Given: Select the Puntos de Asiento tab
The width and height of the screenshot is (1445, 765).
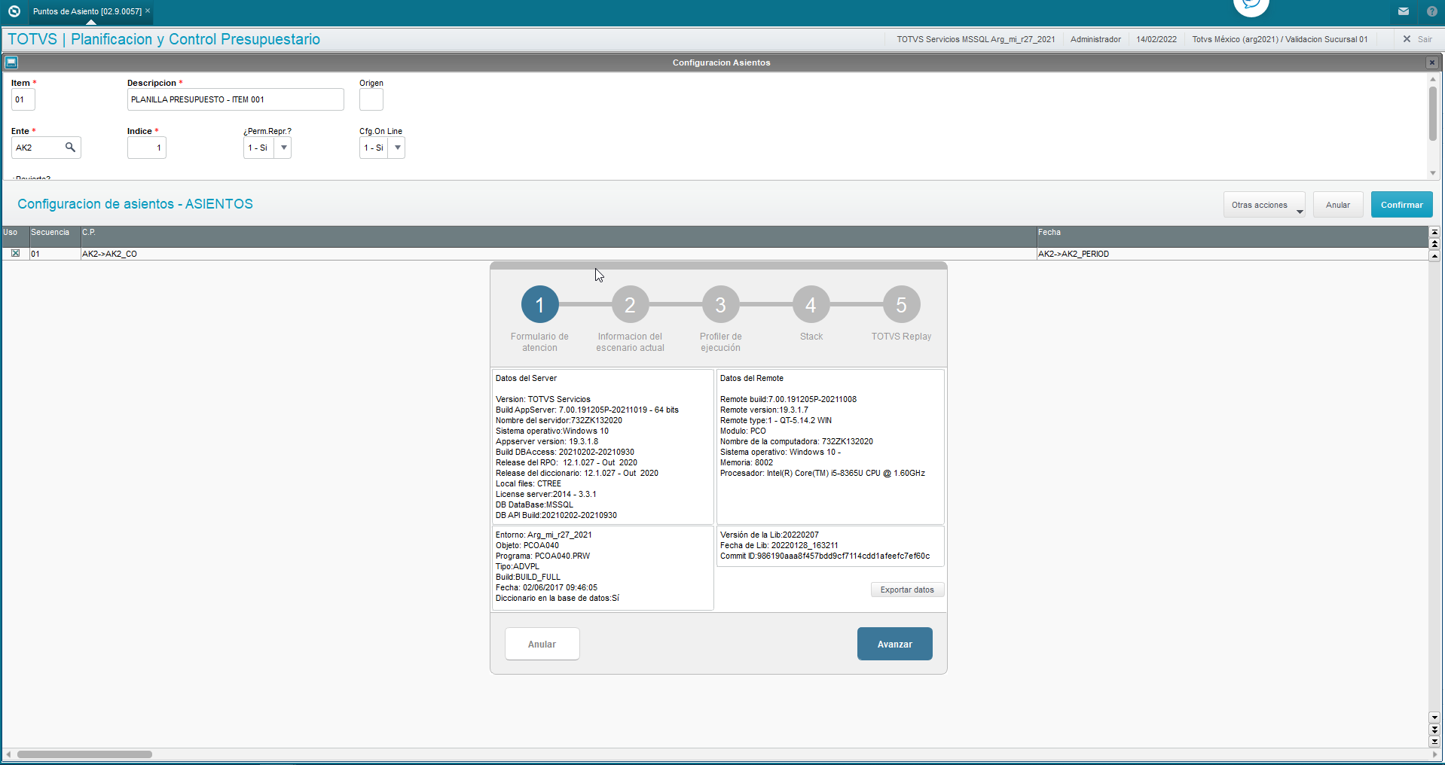Looking at the screenshot, I should pos(87,11).
